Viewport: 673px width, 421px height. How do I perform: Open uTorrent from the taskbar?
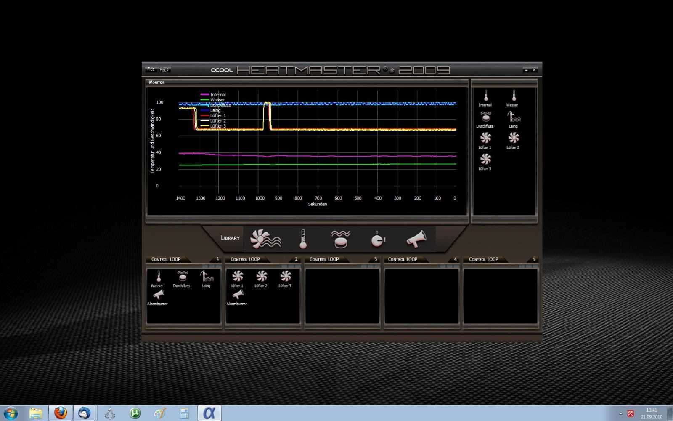(x=135, y=413)
